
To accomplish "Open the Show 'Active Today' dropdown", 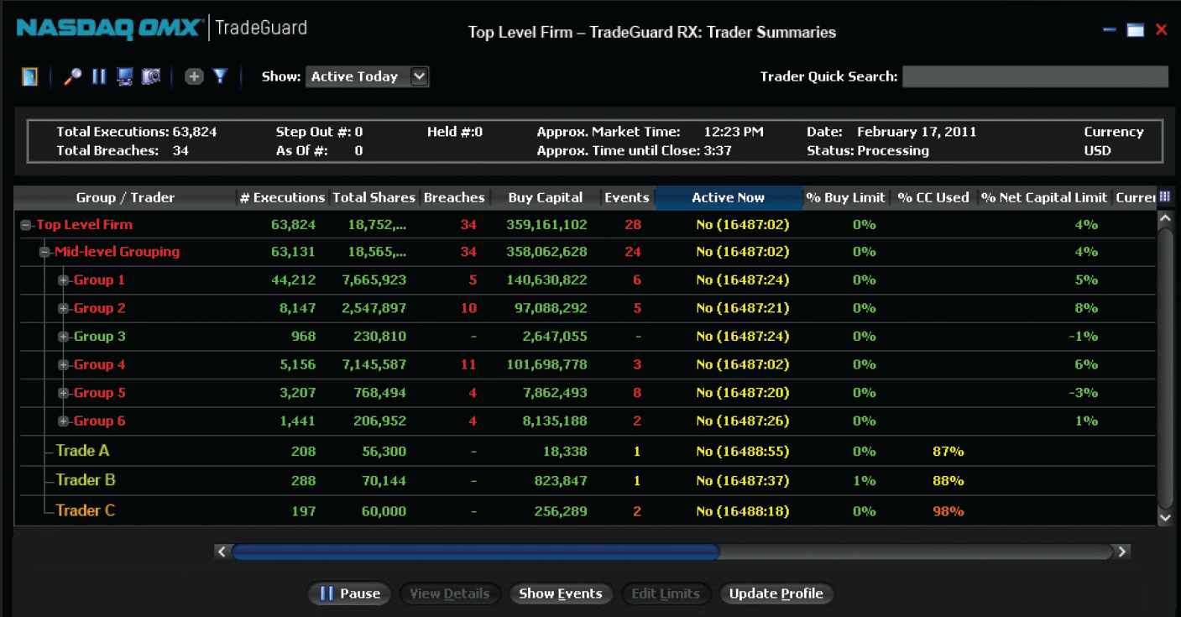I will (x=368, y=76).
